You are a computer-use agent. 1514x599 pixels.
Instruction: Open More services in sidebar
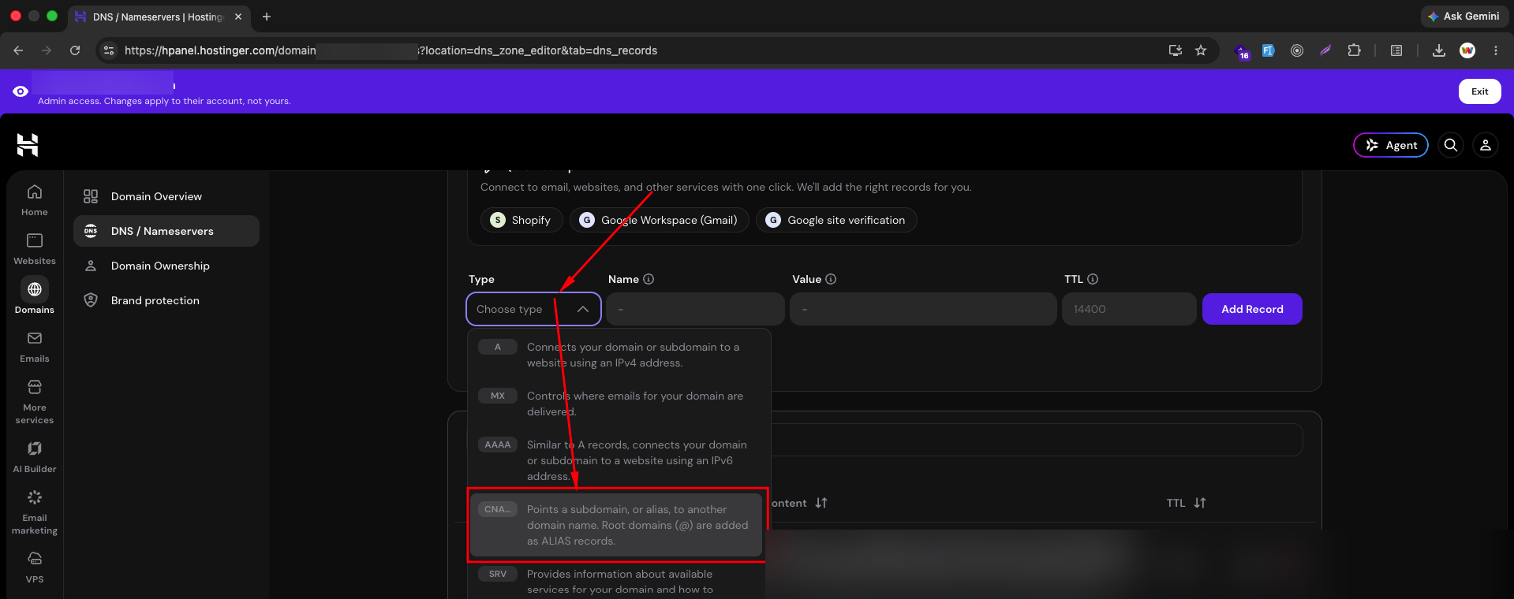pyautogui.click(x=35, y=402)
